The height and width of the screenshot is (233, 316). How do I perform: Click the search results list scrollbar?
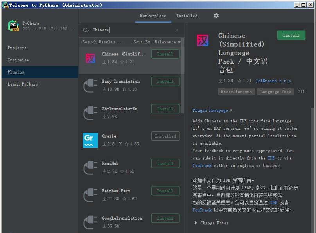183,75
